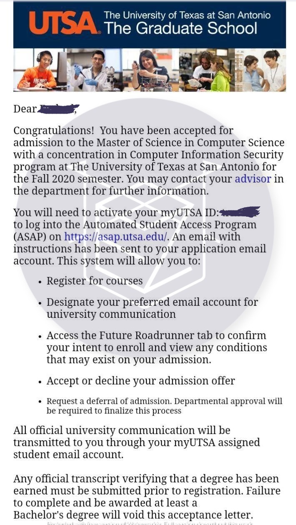This screenshot has height=525, width=296.
Task: Open the https://asap.utsa.edu/ link
Action: tap(115, 236)
